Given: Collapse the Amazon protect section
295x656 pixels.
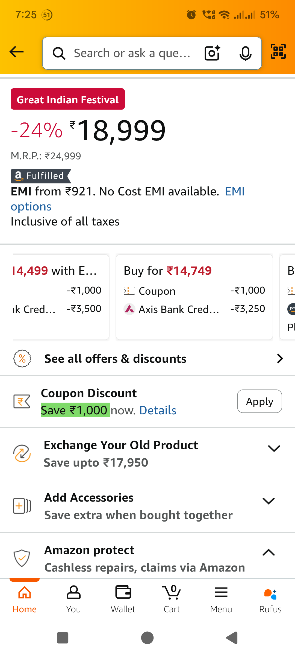Looking at the screenshot, I should pyautogui.click(x=269, y=553).
